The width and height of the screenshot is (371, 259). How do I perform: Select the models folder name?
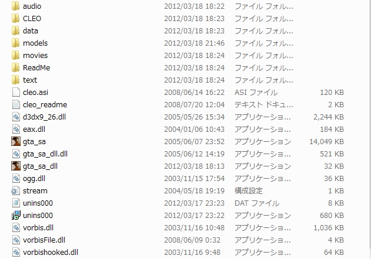click(x=35, y=43)
